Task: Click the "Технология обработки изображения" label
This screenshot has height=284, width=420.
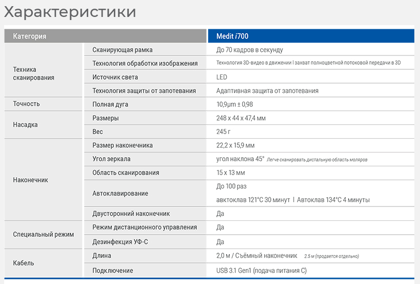Action: 145,63
